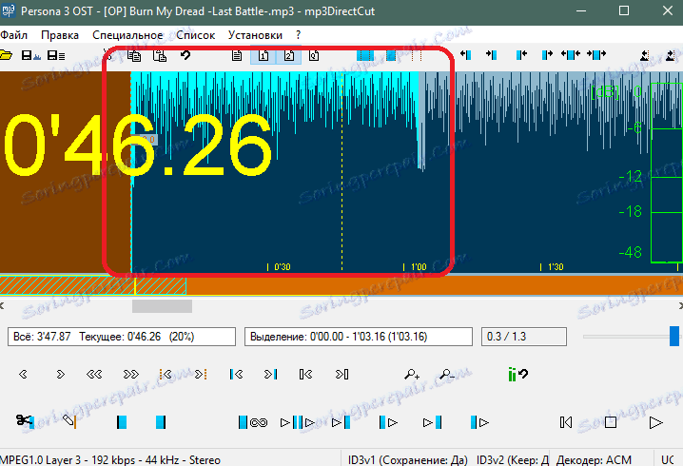Click the wide blue selection blocks icon
This screenshot has width=683, height=466.
365,55
